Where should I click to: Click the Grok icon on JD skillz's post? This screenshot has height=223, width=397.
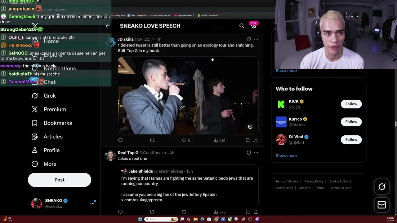[249, 39]
